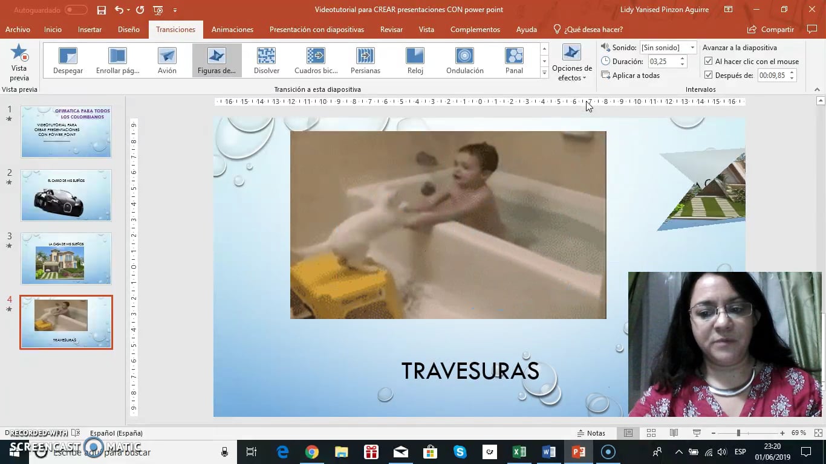Open Presentación con diapositivas tab

317,29
